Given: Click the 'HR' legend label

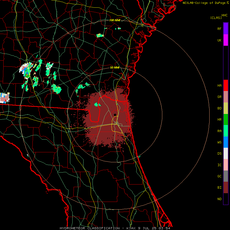Looking at the screenshot, I should tap(219, 120).
